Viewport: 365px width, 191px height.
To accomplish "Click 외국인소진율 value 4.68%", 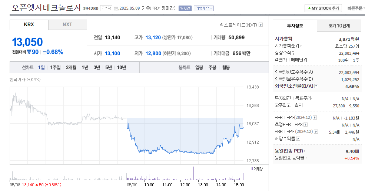I will tap(352, 87).
